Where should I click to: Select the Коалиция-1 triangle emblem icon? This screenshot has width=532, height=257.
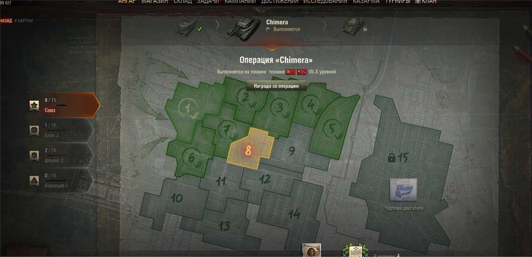point(34,181)
